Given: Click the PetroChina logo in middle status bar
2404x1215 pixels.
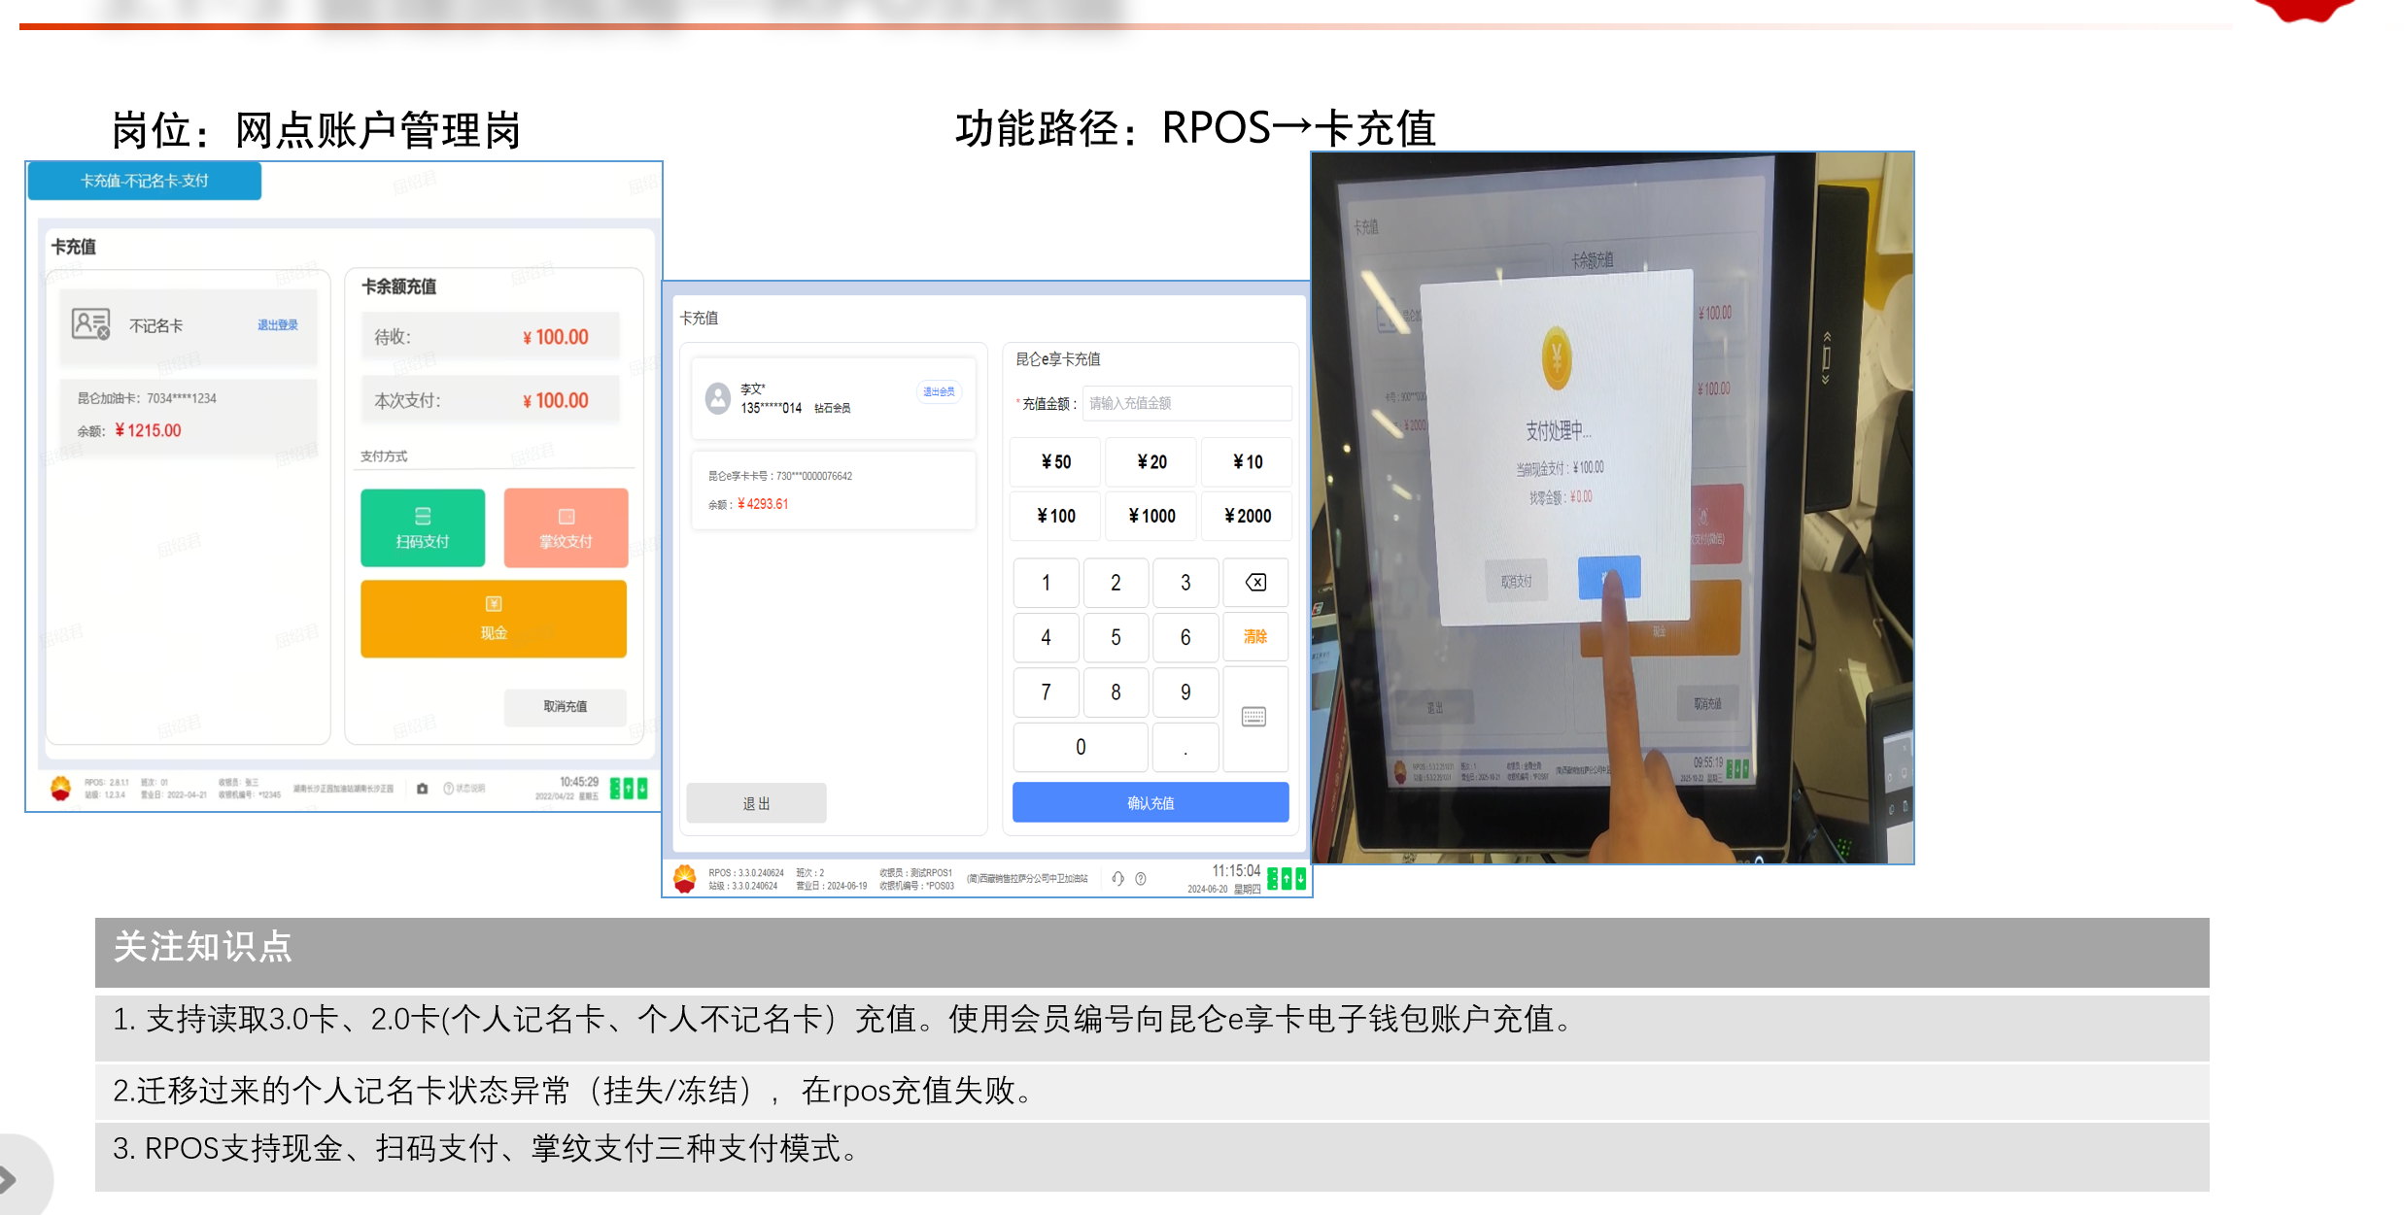Looking at the screenshot, I should [x=685, y=879].
